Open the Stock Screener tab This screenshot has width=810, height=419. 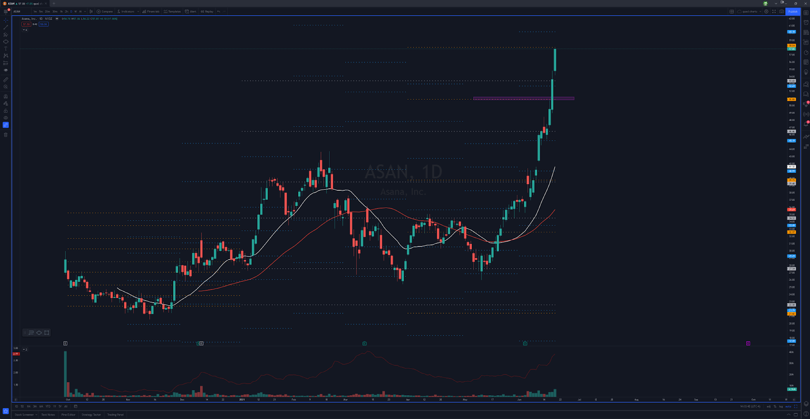tap(24, 415)
